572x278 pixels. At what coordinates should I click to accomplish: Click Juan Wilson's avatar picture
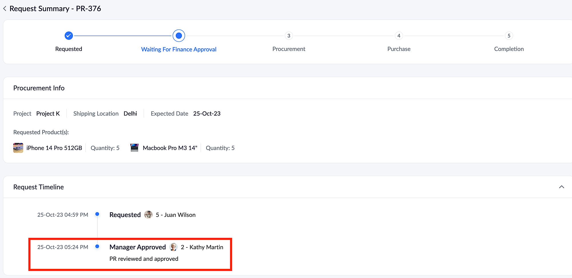pyautogui.click(x=148, y=215)
